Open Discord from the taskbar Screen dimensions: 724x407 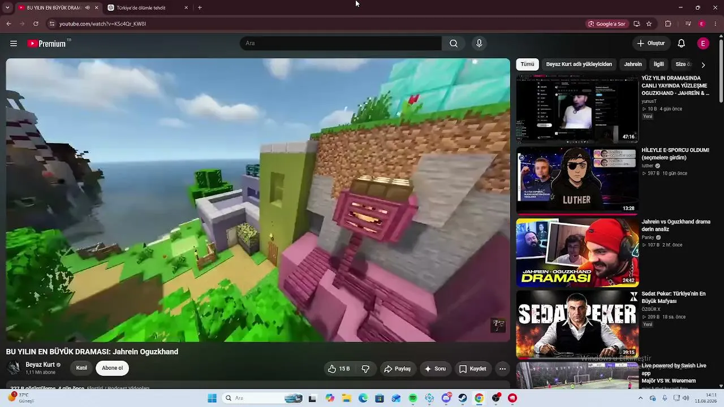[x=446, y=398]
